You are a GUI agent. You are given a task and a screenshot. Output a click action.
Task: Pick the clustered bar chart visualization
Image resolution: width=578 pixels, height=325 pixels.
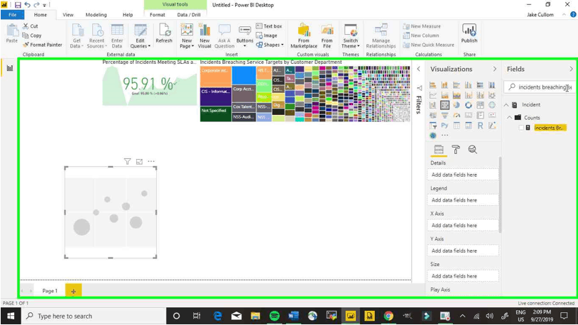click(457, 85)
